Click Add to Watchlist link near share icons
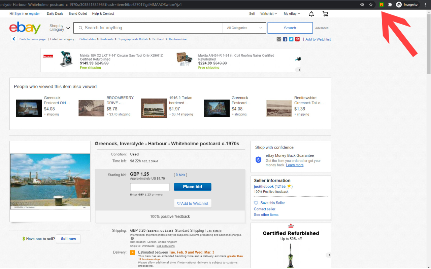This screenshot has height=269, width=431. point(318,39)
